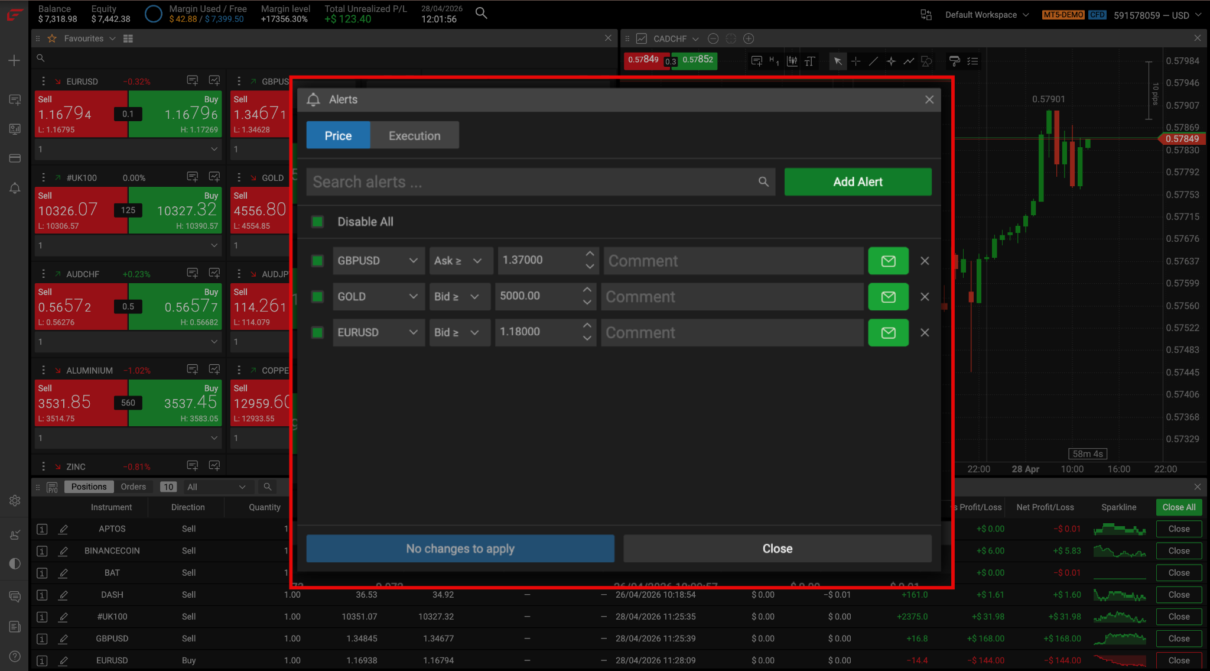Open info icon for APTOS position

tap(42, 529)
